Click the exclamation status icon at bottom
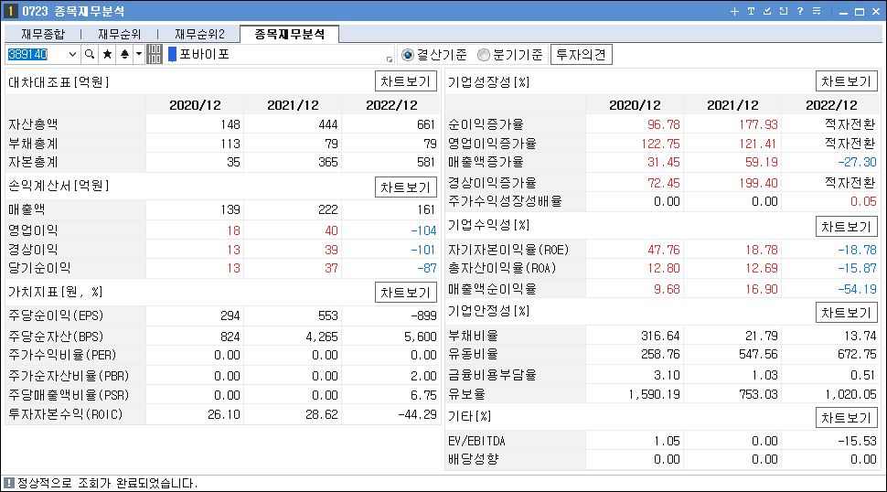Viewport: 887px width, 492px height. point(9,483)
